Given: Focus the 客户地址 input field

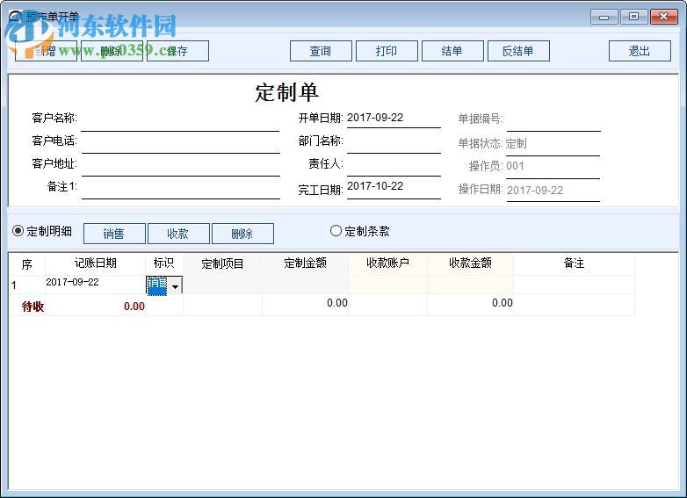Looking at the screenshot, I should click(x=180, y=166).
